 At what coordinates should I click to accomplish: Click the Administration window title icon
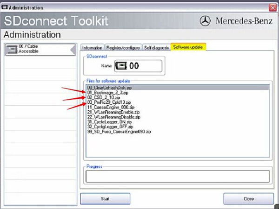(x=5, y=7)
